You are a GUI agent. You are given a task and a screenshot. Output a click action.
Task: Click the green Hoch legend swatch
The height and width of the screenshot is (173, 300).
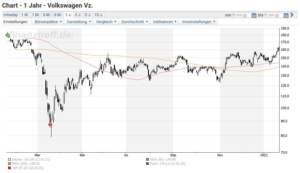147,164
